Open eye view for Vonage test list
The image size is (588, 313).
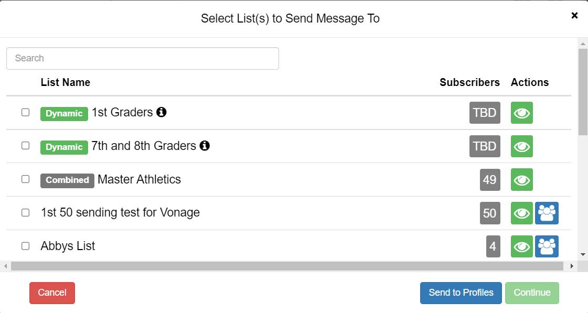point(521,213)
